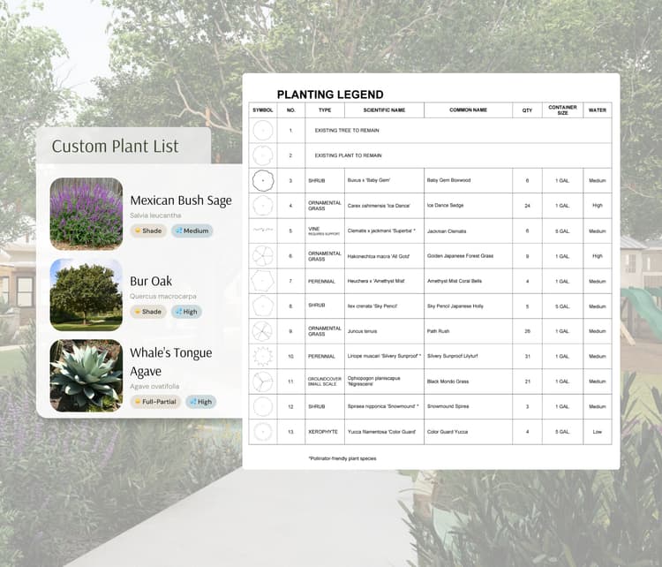Select the Jackman Clematis vine symbol
Viewport: 662px width, 567px height.
pos(262,231)
